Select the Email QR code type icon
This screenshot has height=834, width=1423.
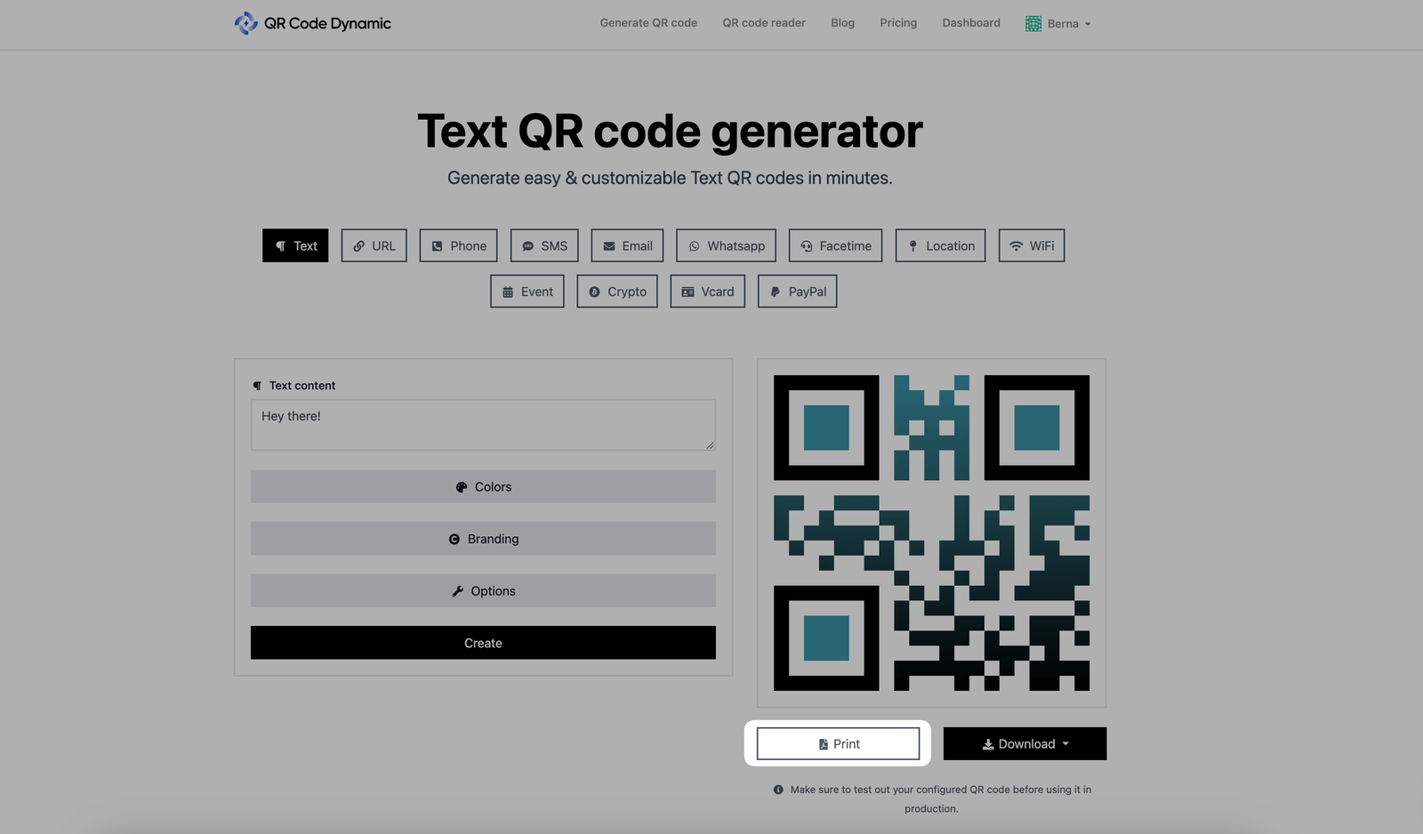608,245
